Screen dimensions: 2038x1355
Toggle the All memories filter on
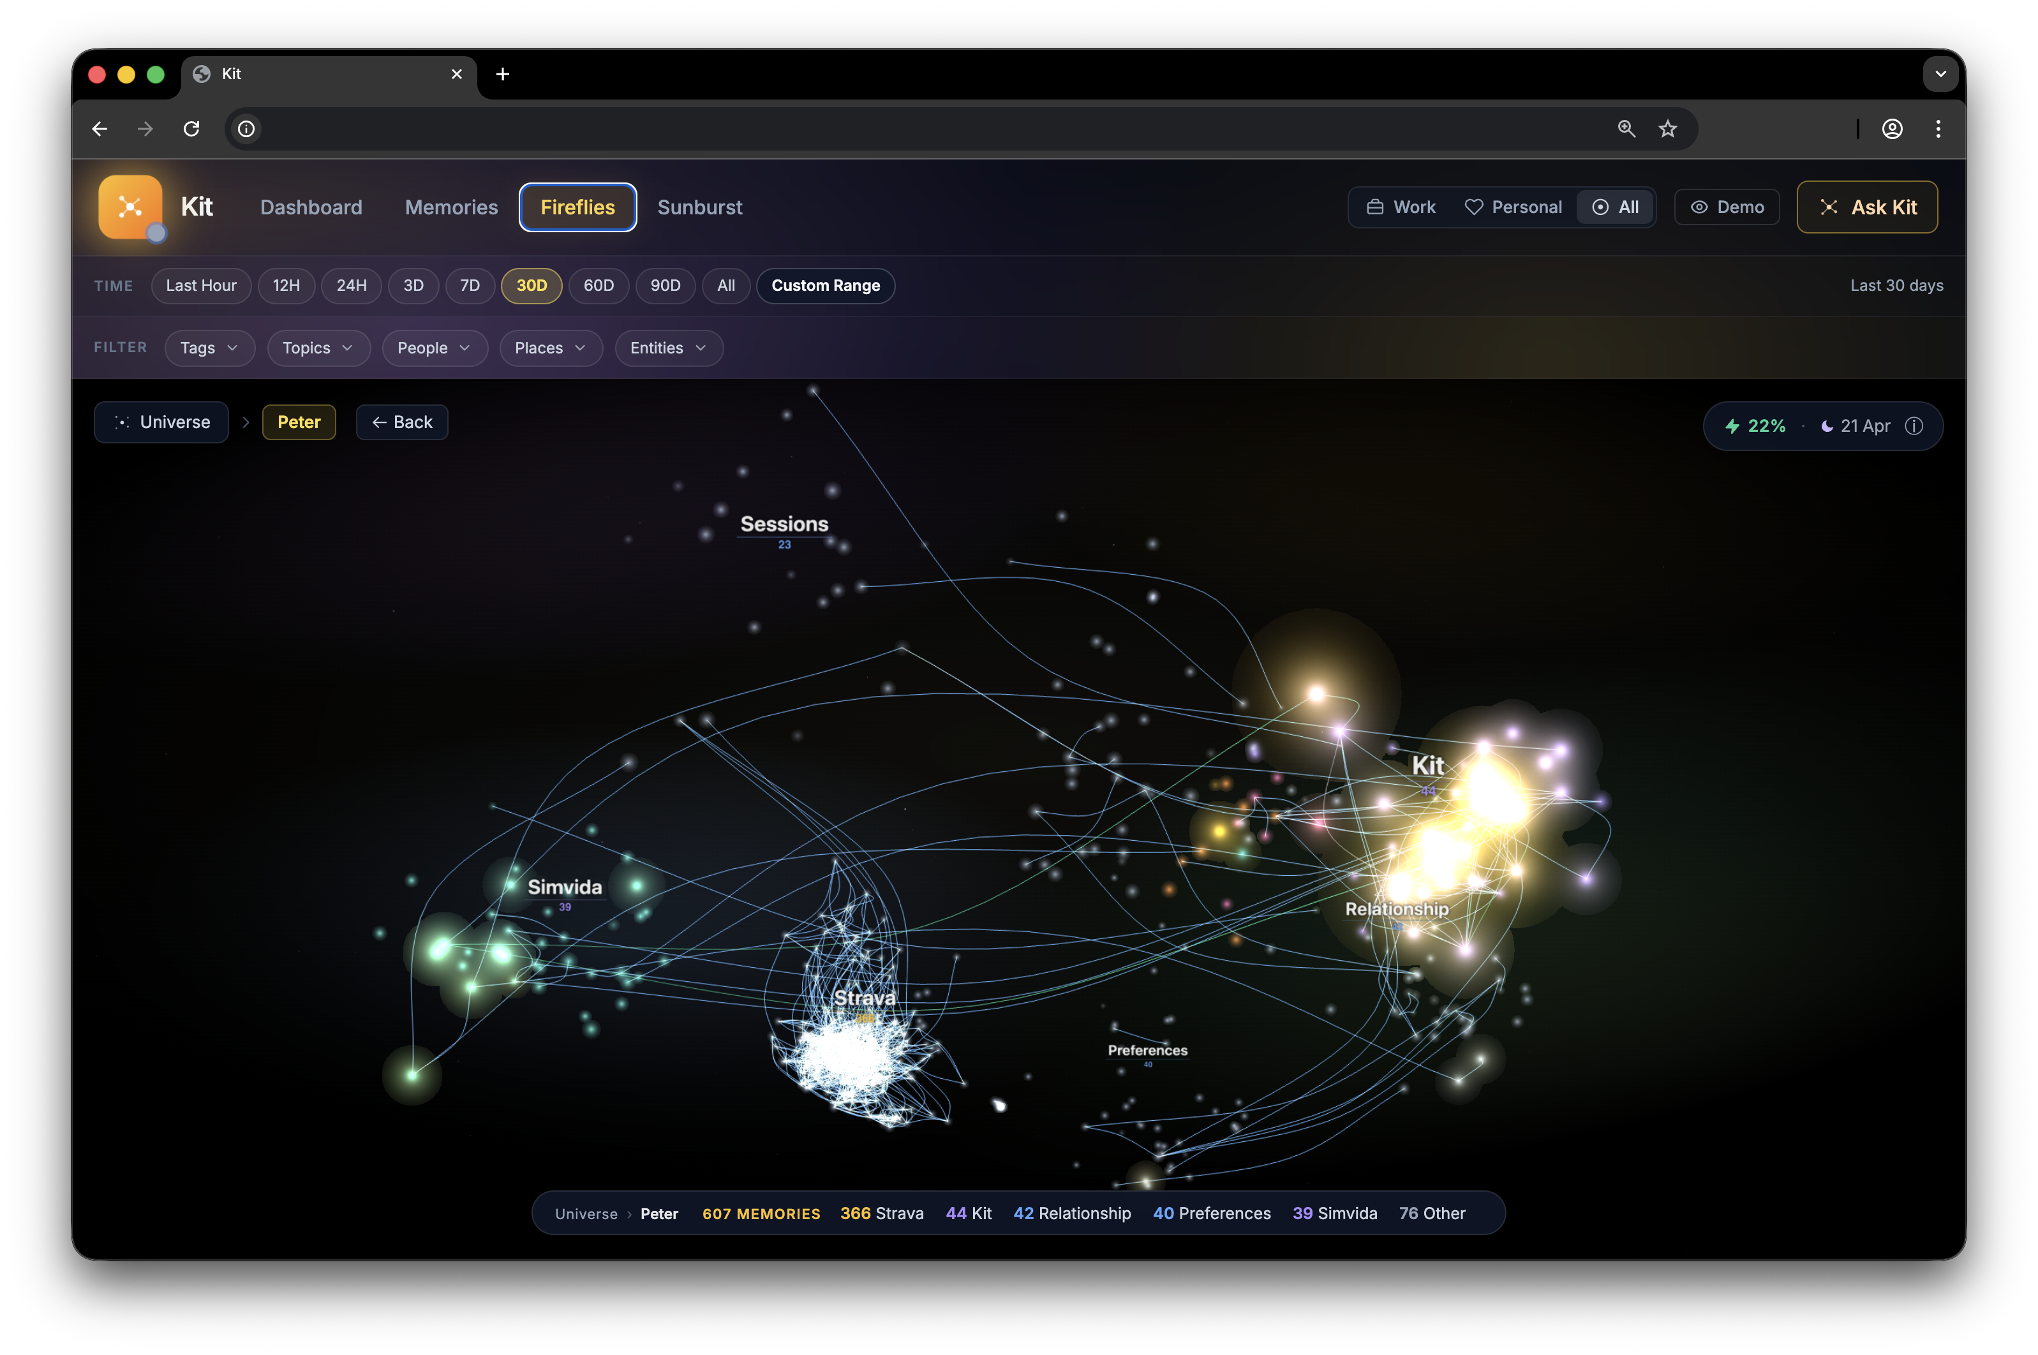click(1614, 207)
